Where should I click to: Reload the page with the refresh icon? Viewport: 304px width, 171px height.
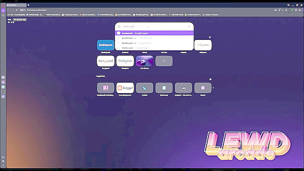[x=17, y=10]
